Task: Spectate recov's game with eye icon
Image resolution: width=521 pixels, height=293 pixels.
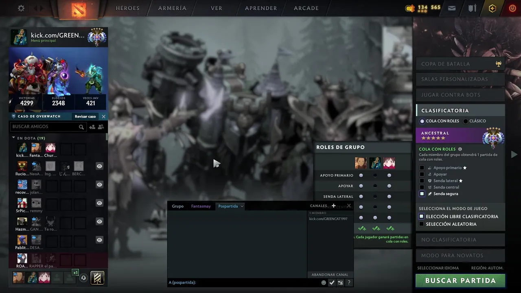Action: (99, 185)
